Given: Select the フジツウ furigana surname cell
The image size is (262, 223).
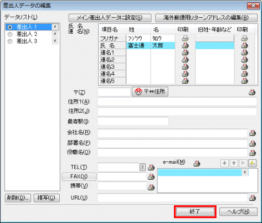Looking at the screenshot, I should [x=138, y=38].
